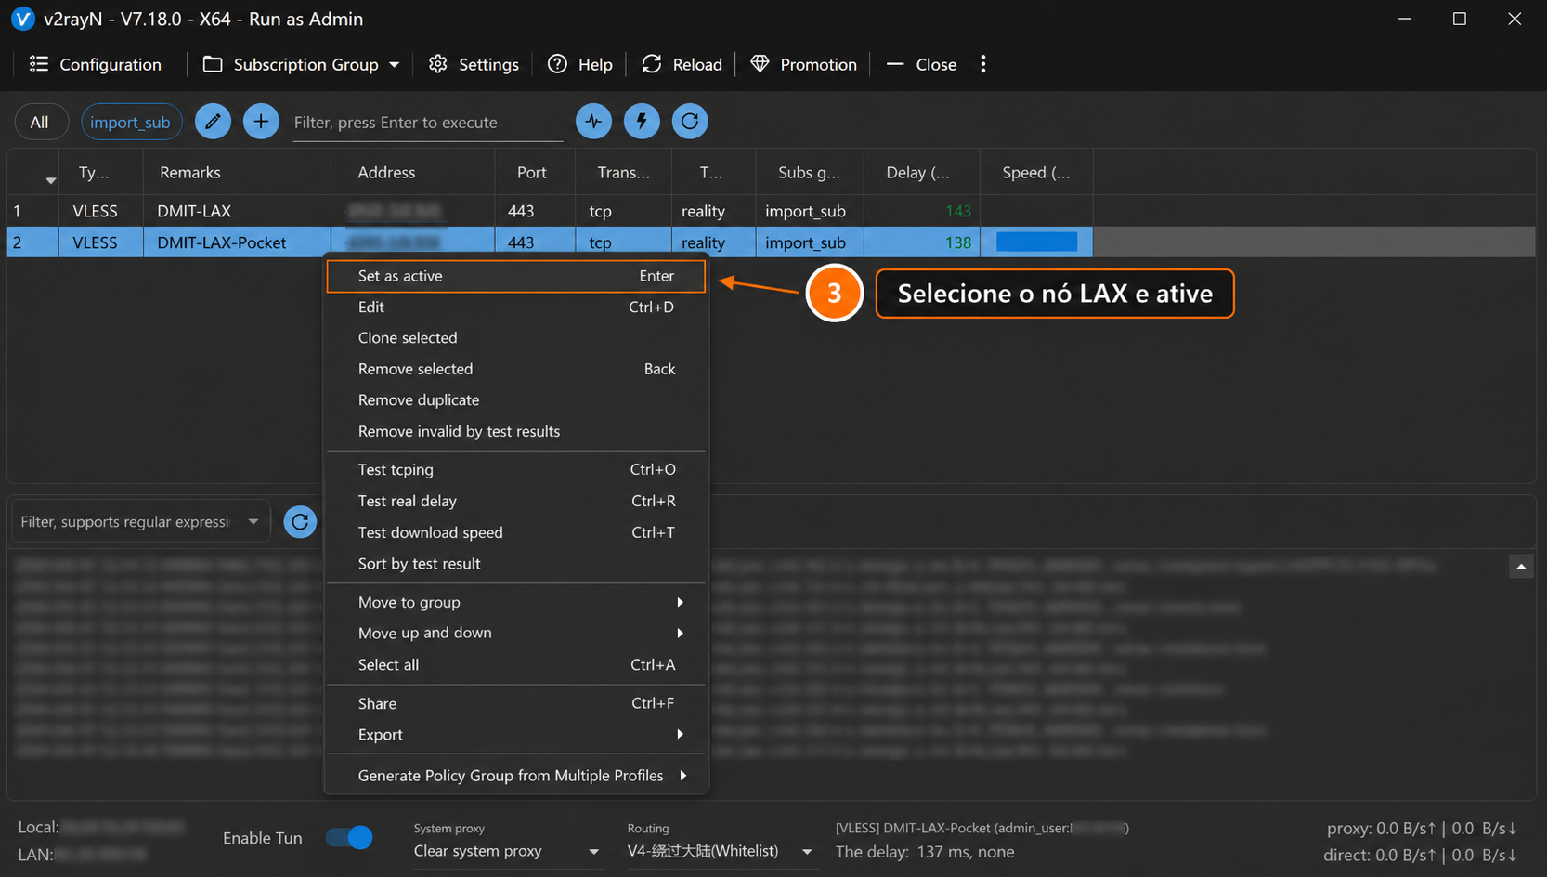Click the sort arrow in the index column header
Screen dimensions: 1547x877
pos(51,180)
